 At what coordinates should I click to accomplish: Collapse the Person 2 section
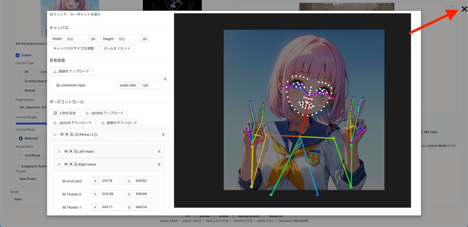click(55, 134)
